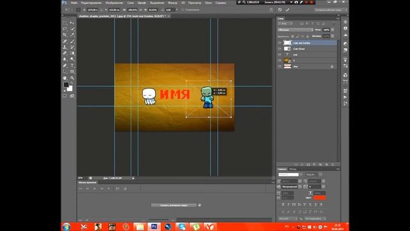Cancel the transform in options bar
The image size is (410, 231).
(x=280, y=10)
